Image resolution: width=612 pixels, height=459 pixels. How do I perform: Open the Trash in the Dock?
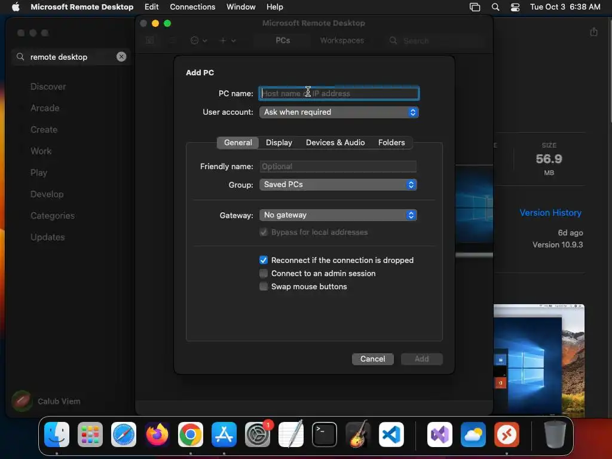pyautogui.click(x=555, y=434)
